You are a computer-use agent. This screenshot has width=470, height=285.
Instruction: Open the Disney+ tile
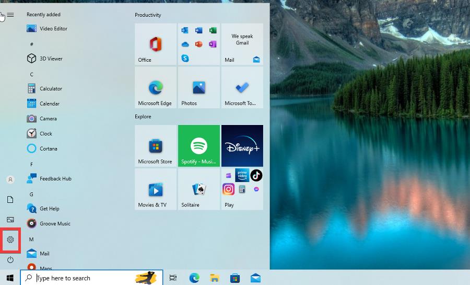click(242, 146)
